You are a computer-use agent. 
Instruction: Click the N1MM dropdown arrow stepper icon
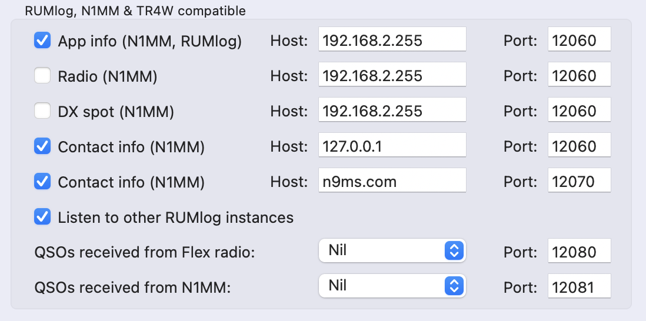[454, 286]
